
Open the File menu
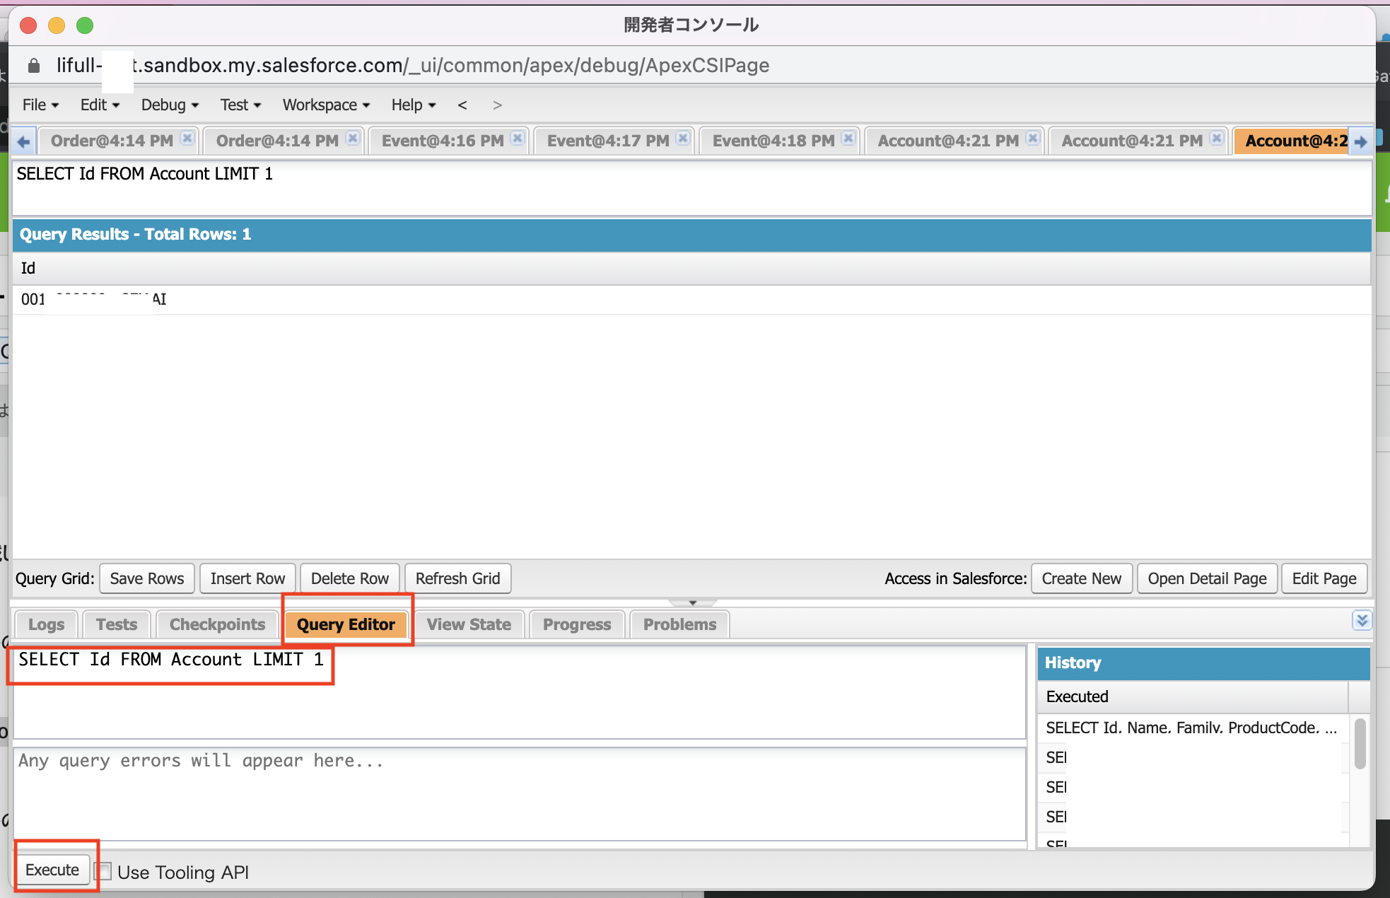40,105
